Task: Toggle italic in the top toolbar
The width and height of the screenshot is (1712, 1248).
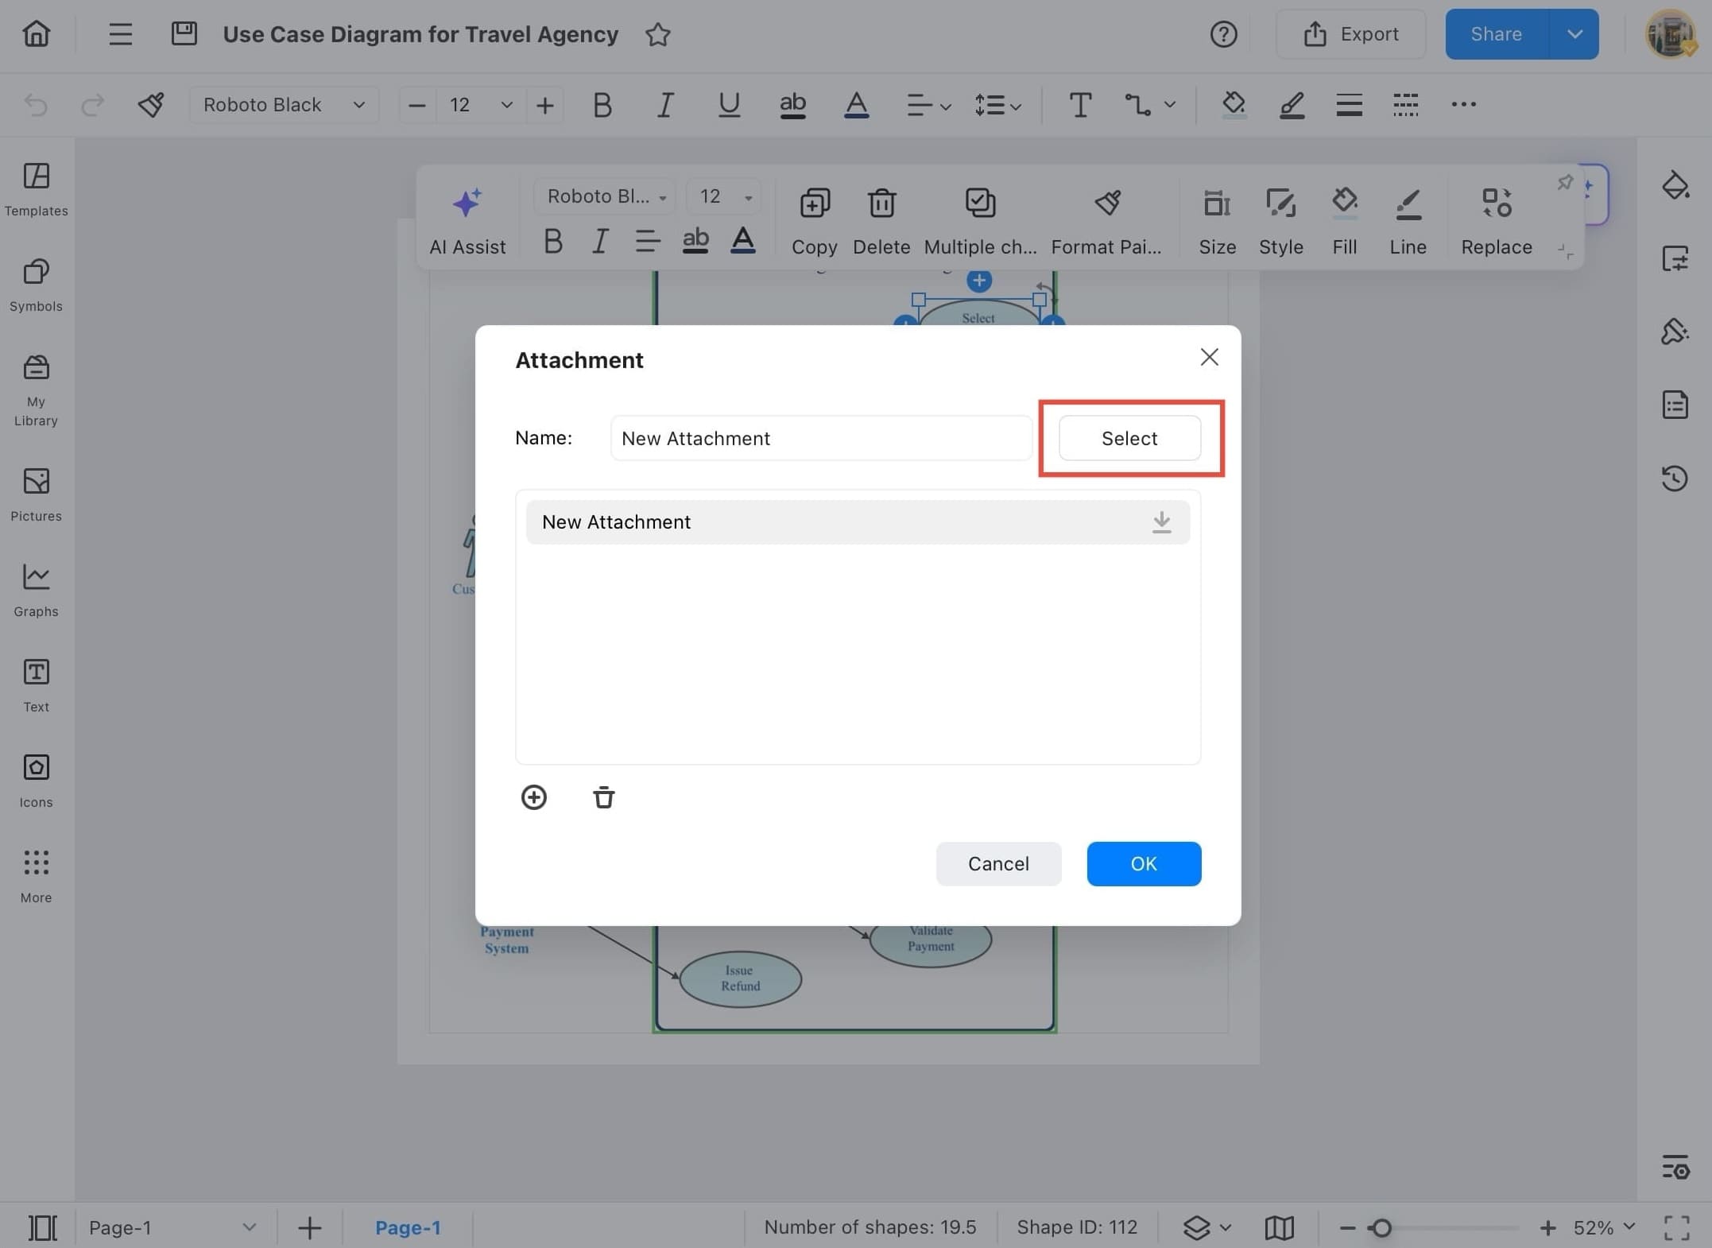Action: [664, 105]
